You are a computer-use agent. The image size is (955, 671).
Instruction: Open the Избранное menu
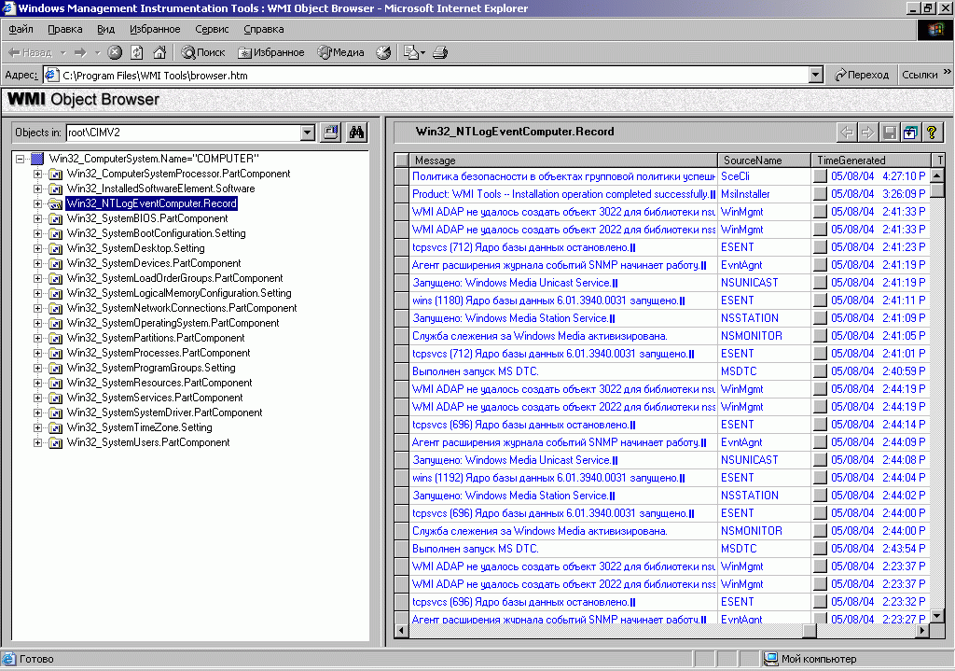pos(155,29)
